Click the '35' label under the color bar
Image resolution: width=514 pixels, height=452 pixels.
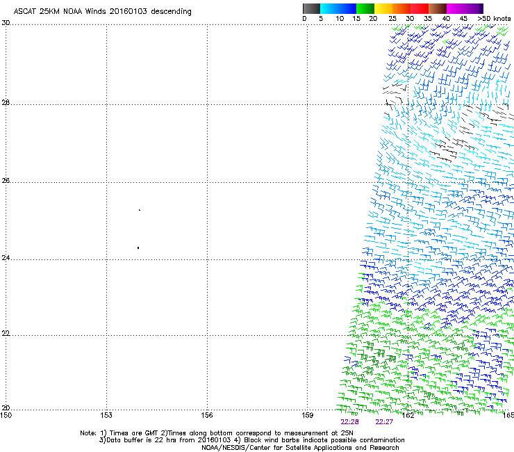(x=428, y=19)
